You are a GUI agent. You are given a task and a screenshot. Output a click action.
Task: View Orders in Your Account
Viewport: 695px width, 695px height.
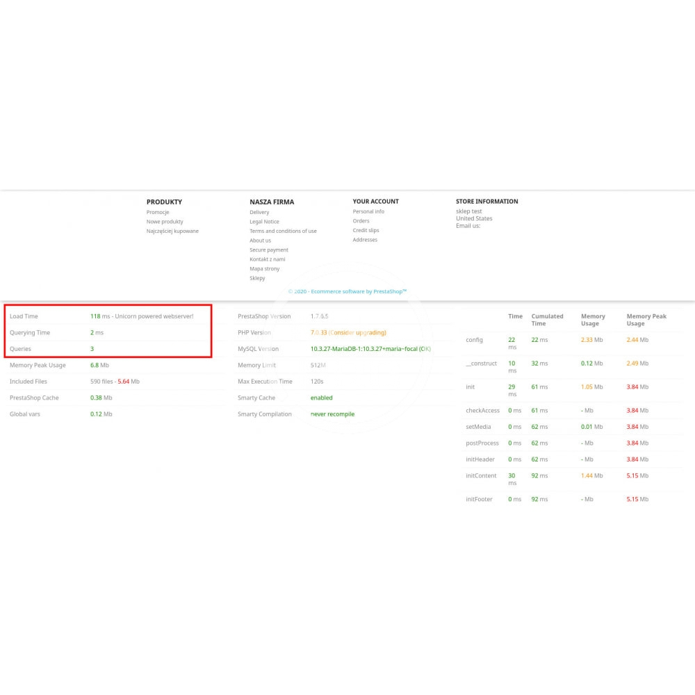(x=361, y=221)
